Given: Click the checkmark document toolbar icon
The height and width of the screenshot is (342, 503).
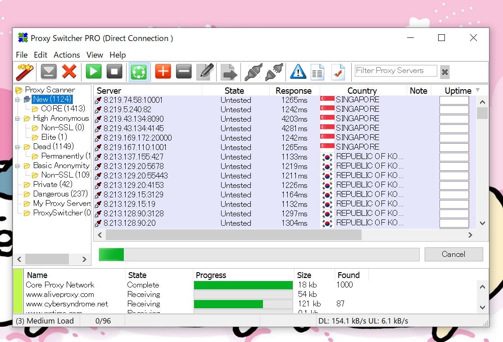Looking at the screenshot, I should click(338, 72).
